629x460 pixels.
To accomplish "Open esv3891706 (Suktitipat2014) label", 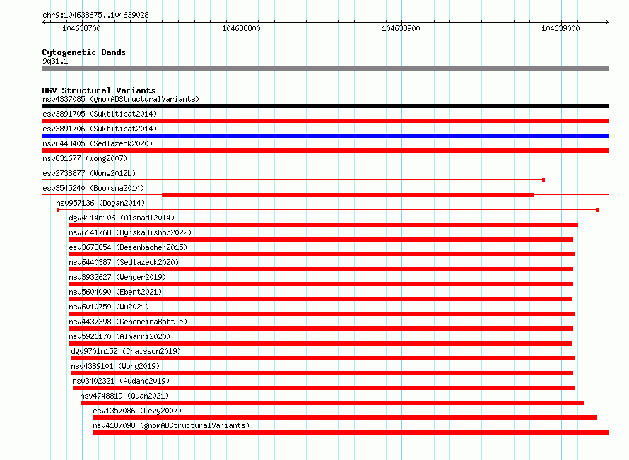I will coord(100,129).
